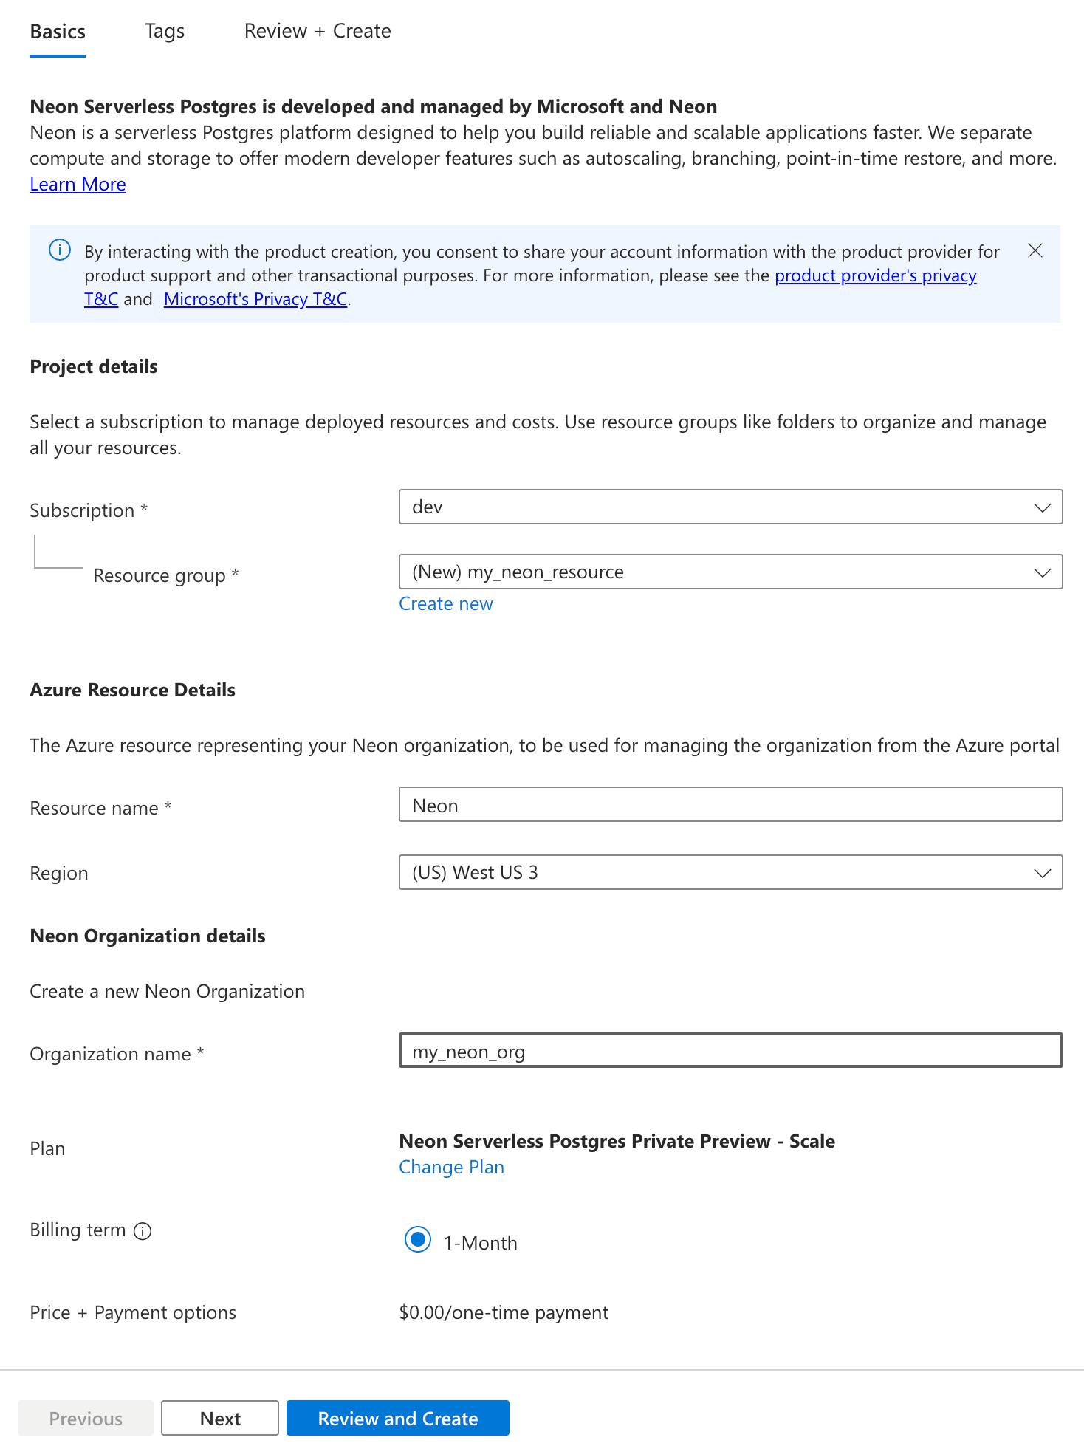Open the product provider's privacy T&C
This screenshot has width=1084, height=1446.
pyautogui.click(x=874, y=275)
